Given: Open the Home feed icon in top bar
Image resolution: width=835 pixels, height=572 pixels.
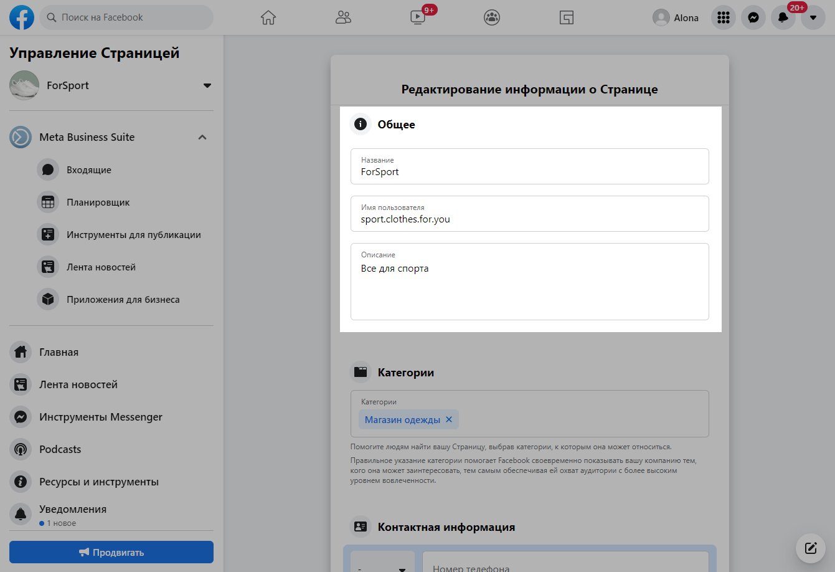Looking at the screenshot, I should coord(268,17).
